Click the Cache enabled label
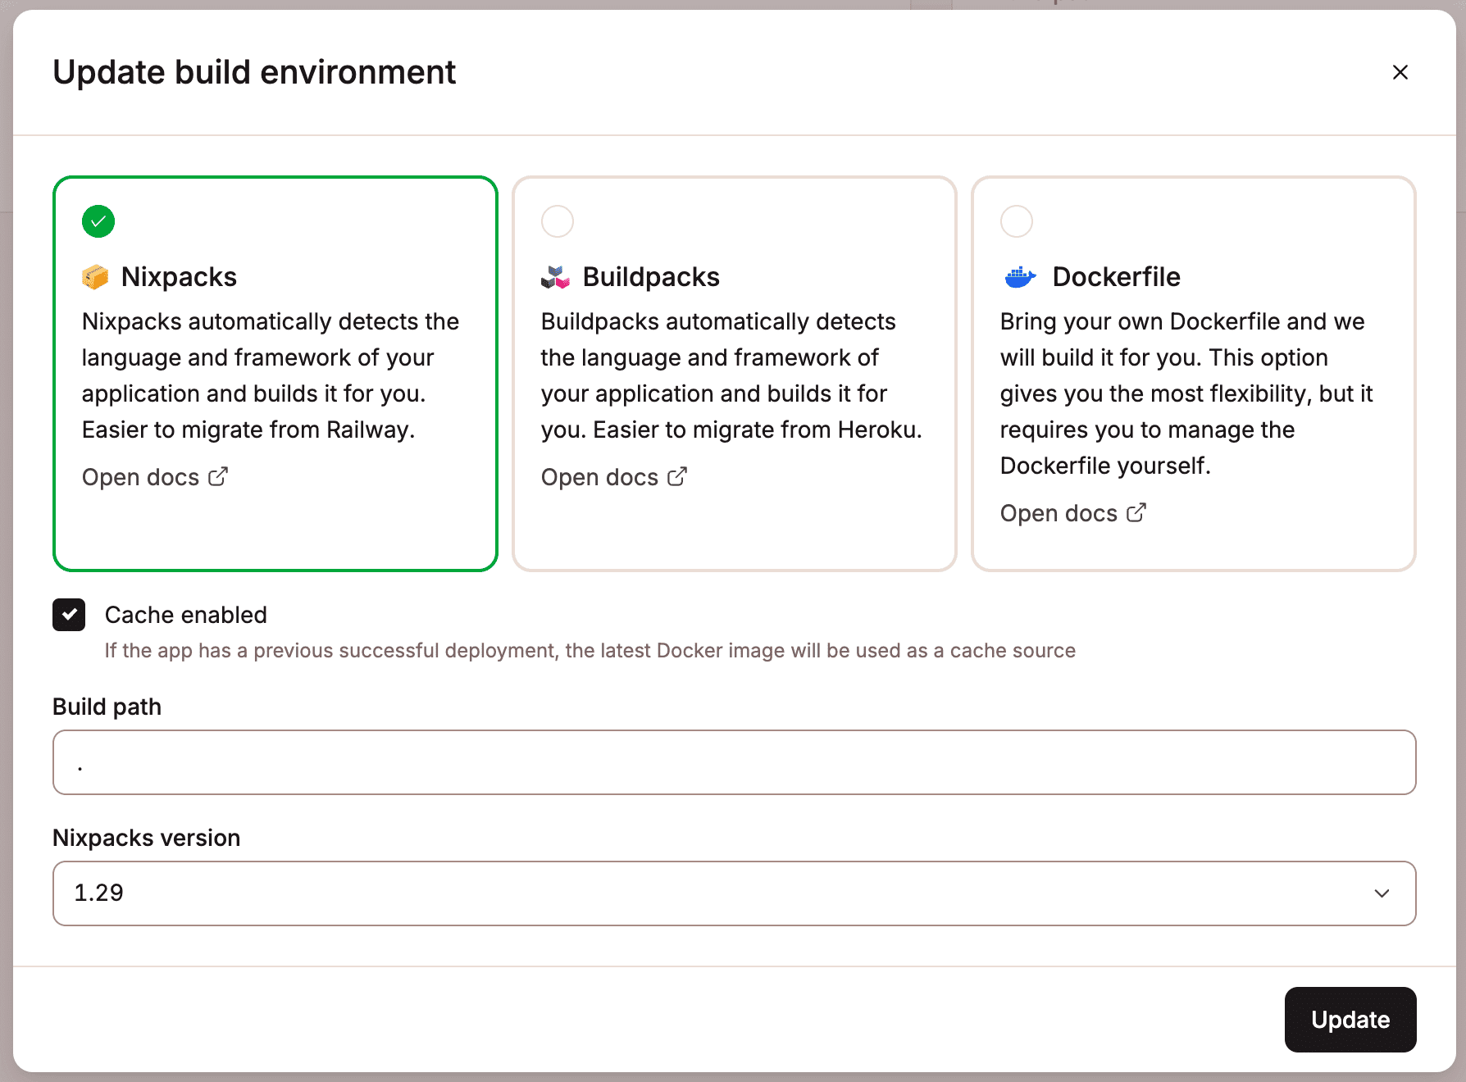Screen dimensions: 1466x1082 point(186,615)
